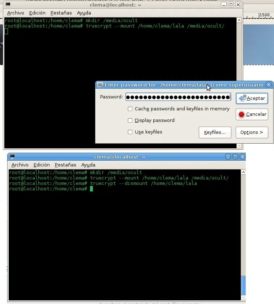Click the truecrypt --dismount command line
Viewport: 274px width, 304px height.
point(103,183)
